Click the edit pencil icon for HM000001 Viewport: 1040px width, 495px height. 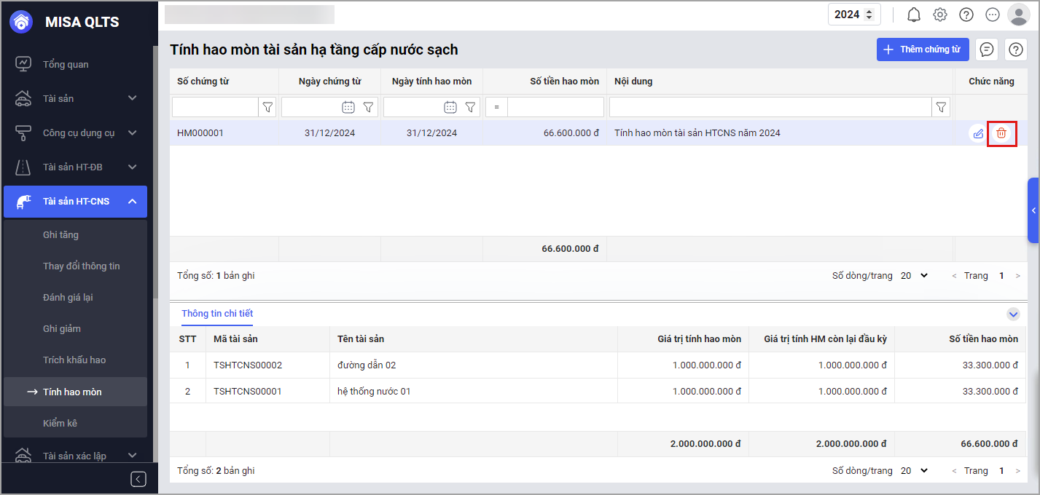(978, 133)
